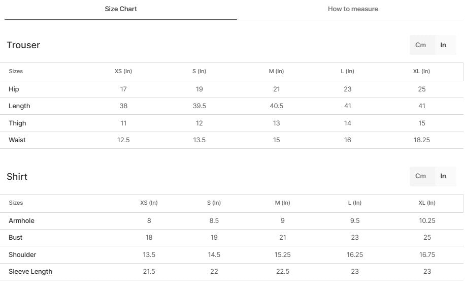465x290 pixels.
Task: Select the Waist row label
Action: click(17, 140)
